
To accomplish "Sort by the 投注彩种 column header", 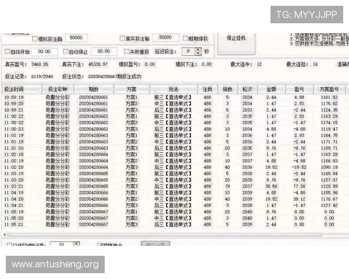I will (x=58, y=90).
